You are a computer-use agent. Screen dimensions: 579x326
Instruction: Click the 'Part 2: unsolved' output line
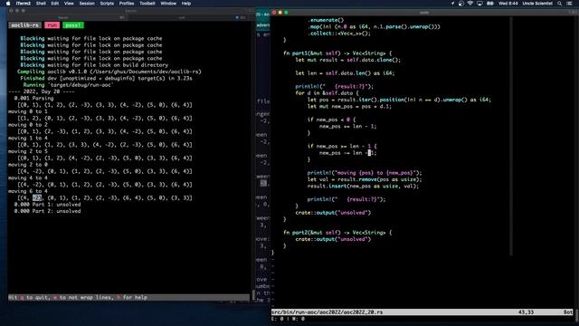[47, 211]
